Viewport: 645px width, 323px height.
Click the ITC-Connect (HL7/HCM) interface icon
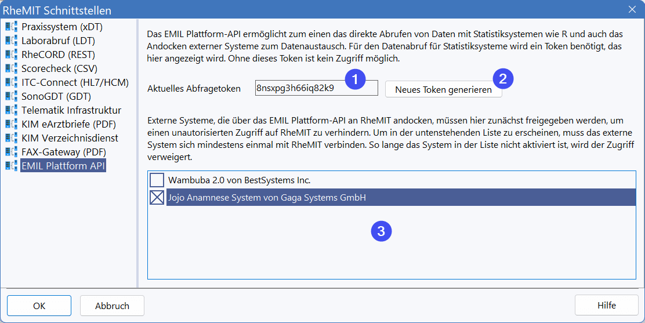point(10,82)
